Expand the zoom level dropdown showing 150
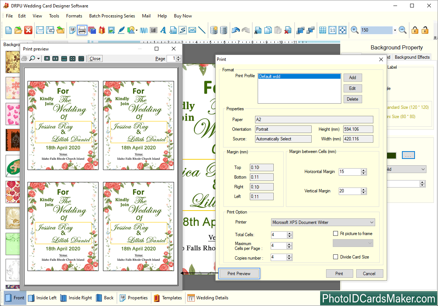This screenshot has height=306, width=438. [x=394, y=30]
